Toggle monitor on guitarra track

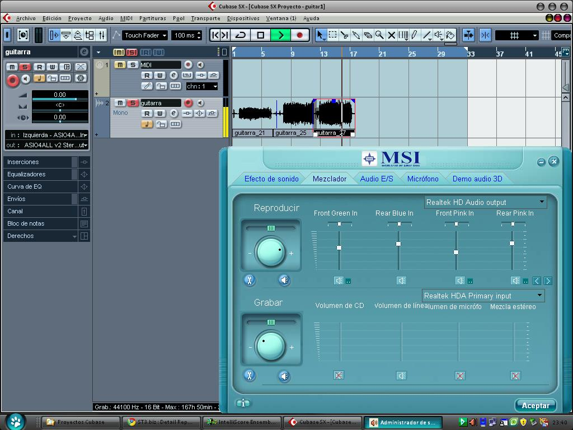[x=200, y=103]
